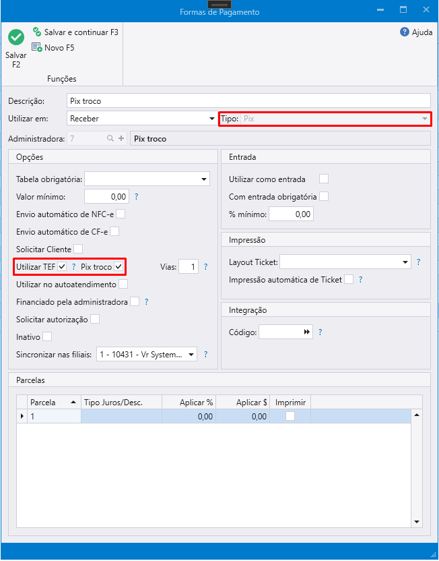Image resolution: width=439 pixels, height=561 pixels.
Task: Expand the Layout Ticket dropdown
Action: coord(405,262)
